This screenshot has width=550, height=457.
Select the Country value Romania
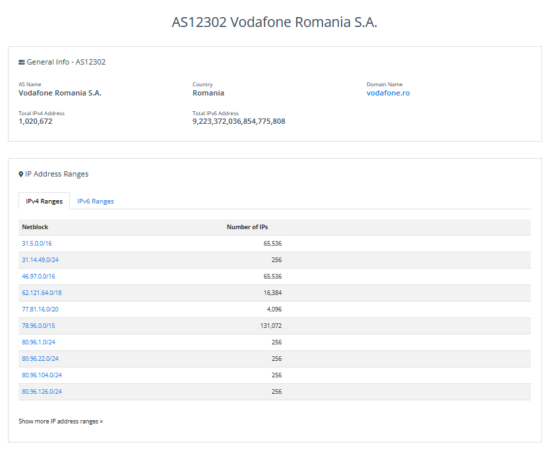[208, 93]
